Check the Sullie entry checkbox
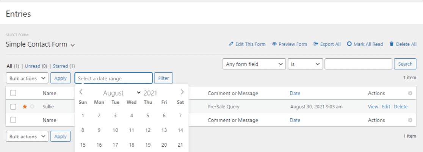 (13, 107)
